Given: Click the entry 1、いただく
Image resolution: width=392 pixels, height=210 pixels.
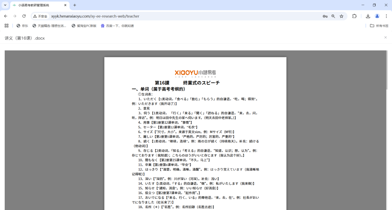Looking at the screenshot, I should pyautogui.click(x=195, y=102).
